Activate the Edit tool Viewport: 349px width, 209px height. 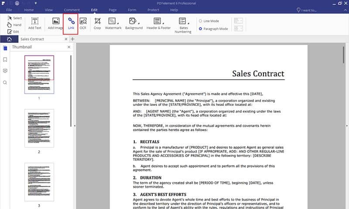[x=13, y=31]
